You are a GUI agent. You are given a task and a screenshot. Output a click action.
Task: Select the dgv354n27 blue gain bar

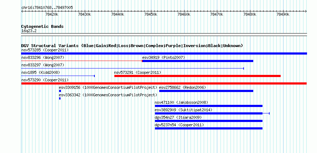coord(209,121)
